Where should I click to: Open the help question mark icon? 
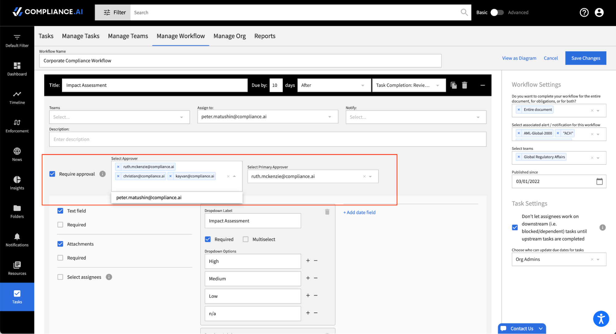[x=584, y=13]
